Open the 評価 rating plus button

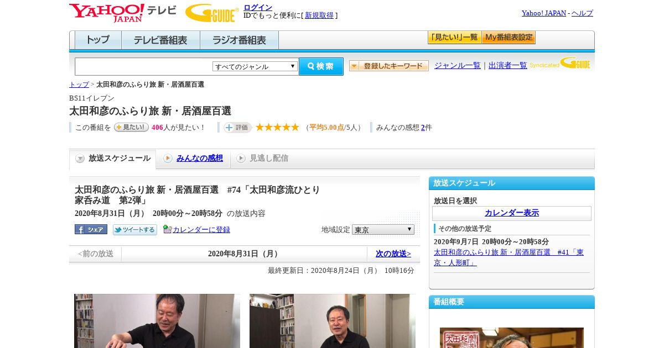[x=237, y=128]
